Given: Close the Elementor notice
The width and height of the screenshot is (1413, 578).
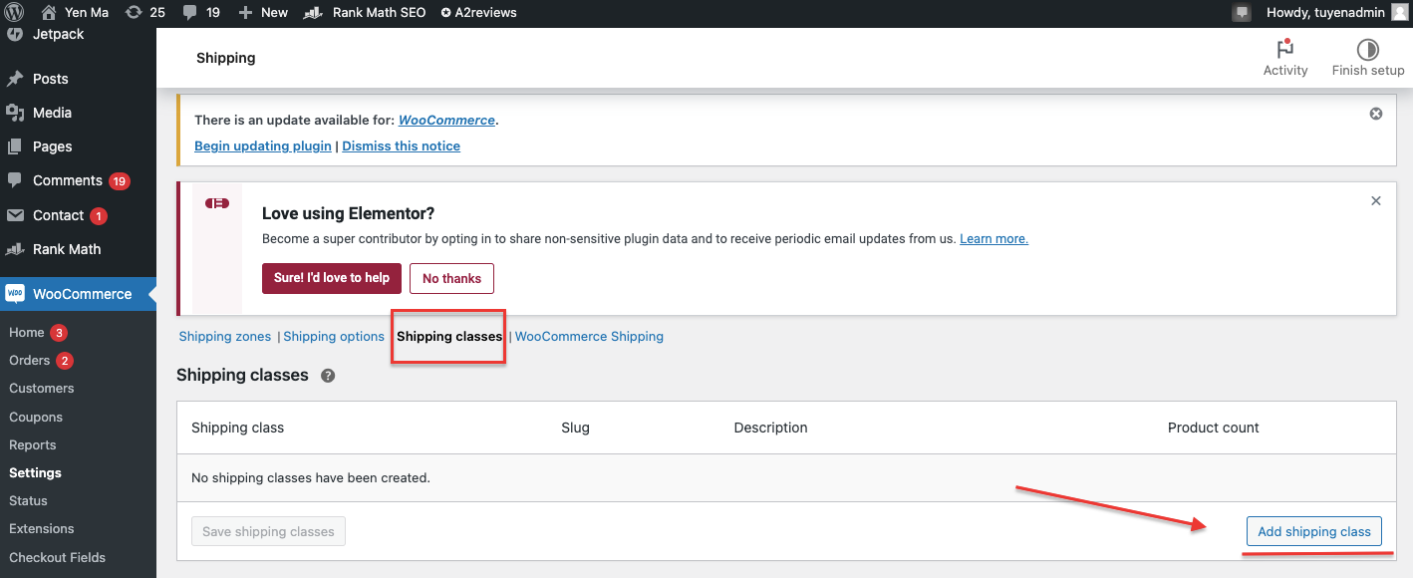Looking at the screenshot, I should pyautogui.click(x=1376, y=200).
